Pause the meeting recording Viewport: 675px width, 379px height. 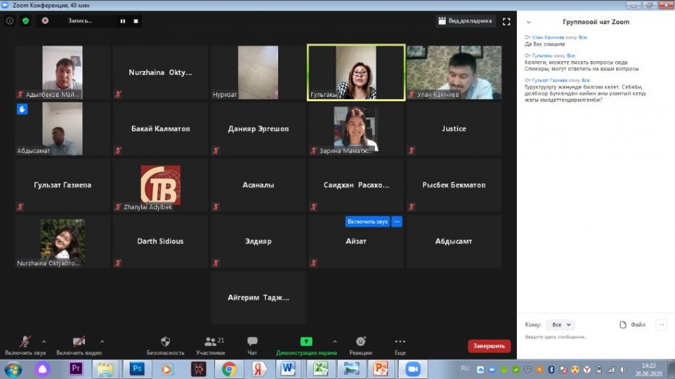click(x=123, y=20)
